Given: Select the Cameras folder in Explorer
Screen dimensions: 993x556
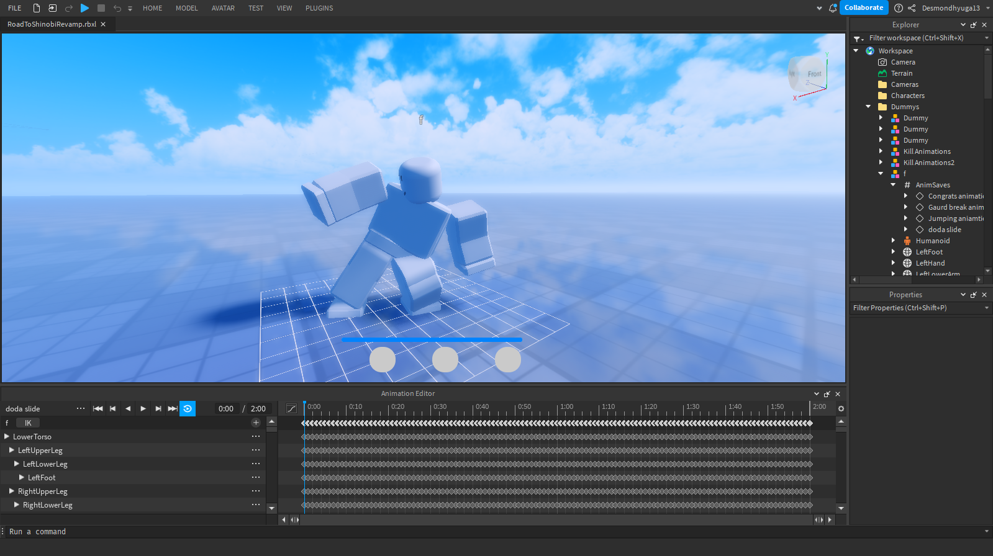Looking at the screenshot, I should 904,84.
